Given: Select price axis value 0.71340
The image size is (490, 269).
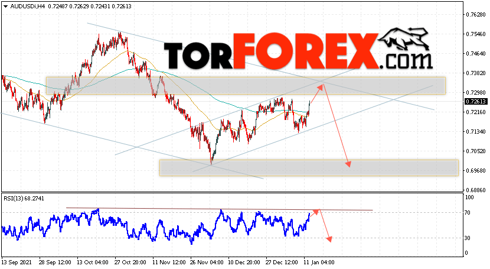Looking at the screenshot, I should 476,132.
